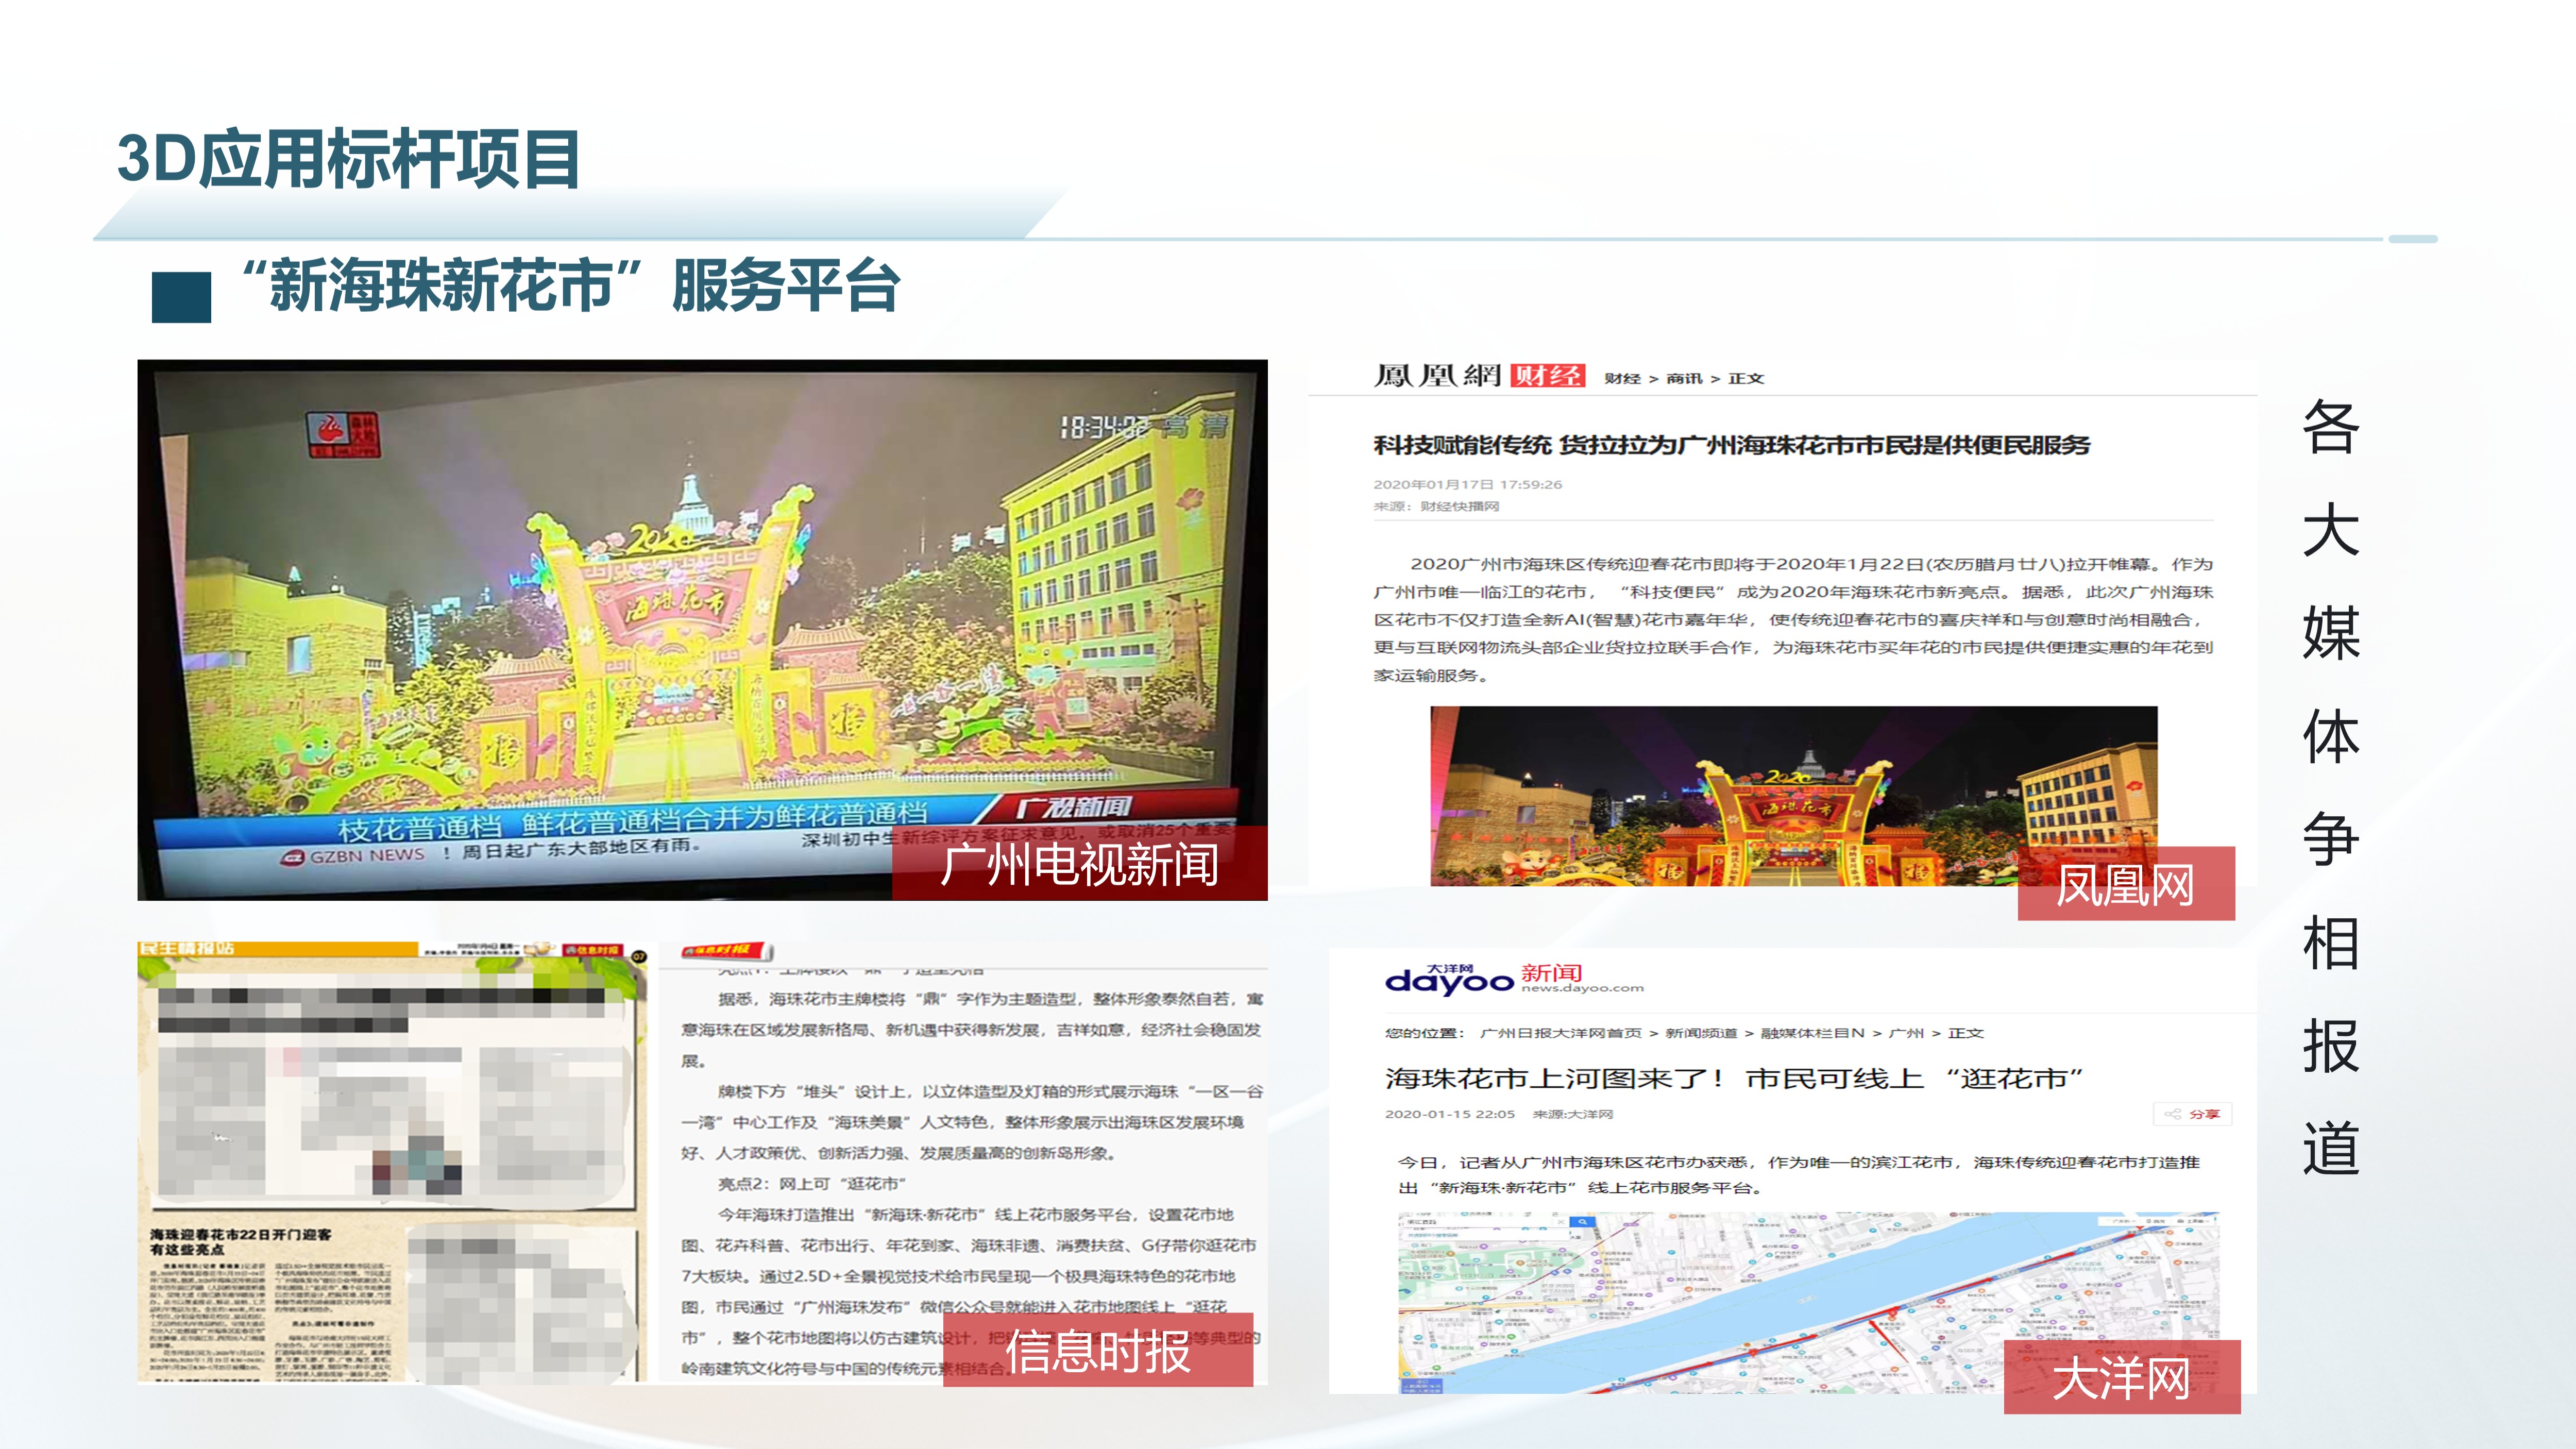The width and height of the screenshot is (2576, 1449).
Task: Click the date 2020年01月17日 17:59:26
Action: [x=1467, y=484]
